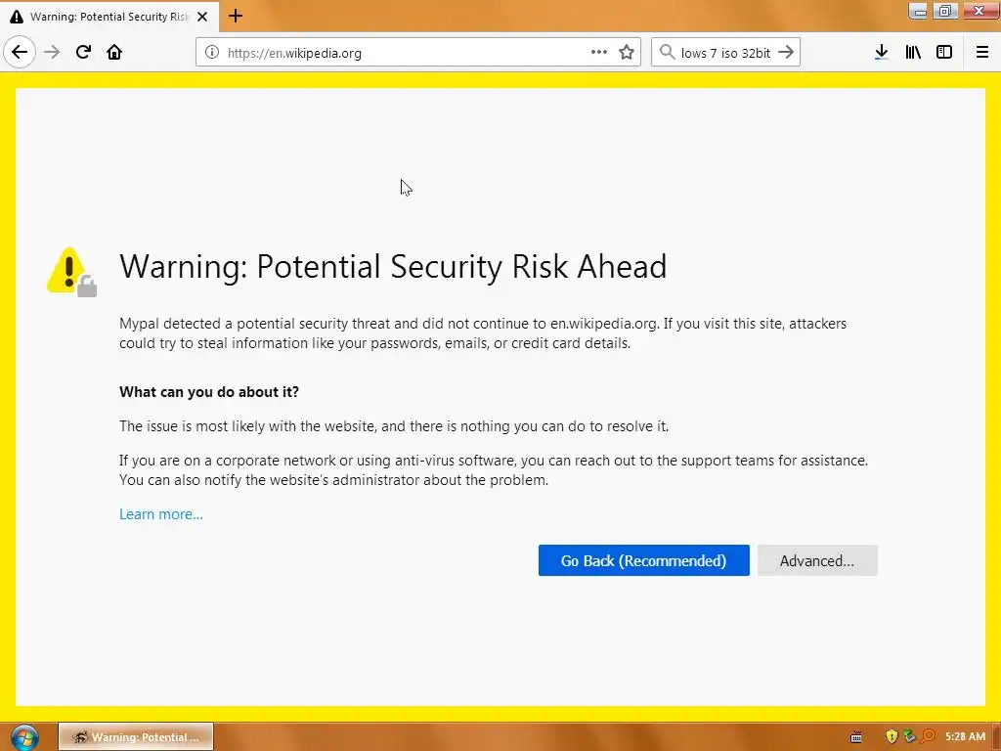
Task: Open on-screen keyboard tray icon
Action: [x=856, y=737]
